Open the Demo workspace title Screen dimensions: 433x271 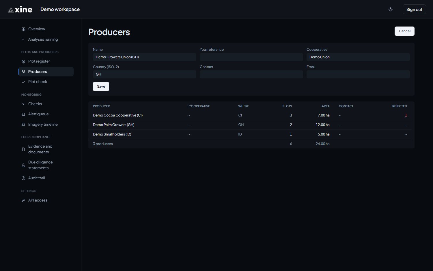pos(60,9)
